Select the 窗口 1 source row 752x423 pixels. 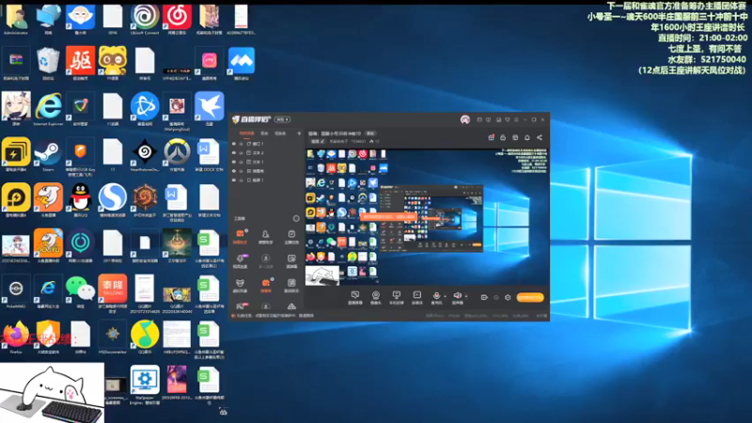266,144
